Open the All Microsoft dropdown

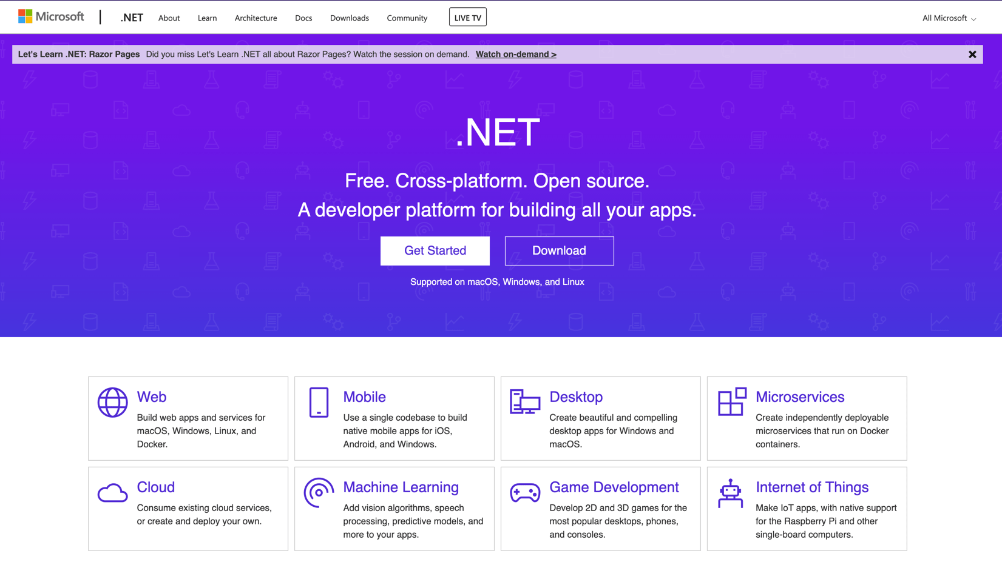pos(948,18)
